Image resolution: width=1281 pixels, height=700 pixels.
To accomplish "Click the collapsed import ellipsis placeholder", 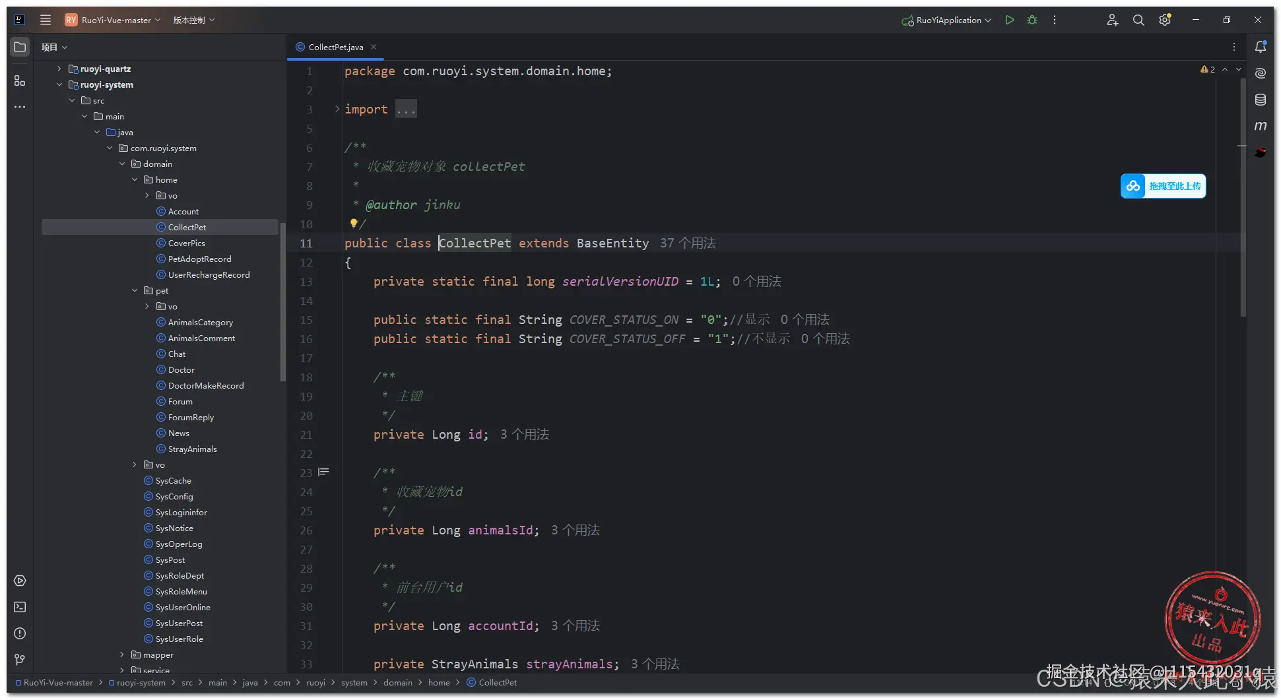I will [x=406, y=110].
